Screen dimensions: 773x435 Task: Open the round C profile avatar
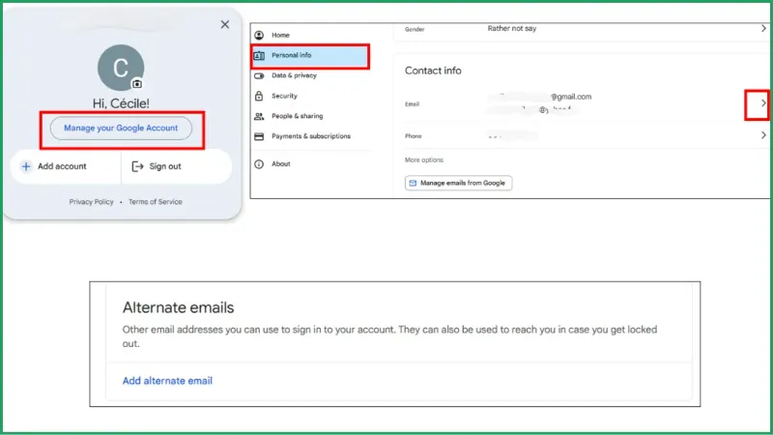[x=121, y=68]
